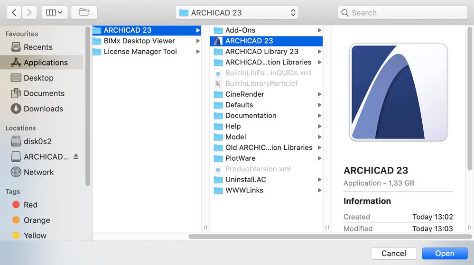Expand the WWWLinks folder arrow

319,191
